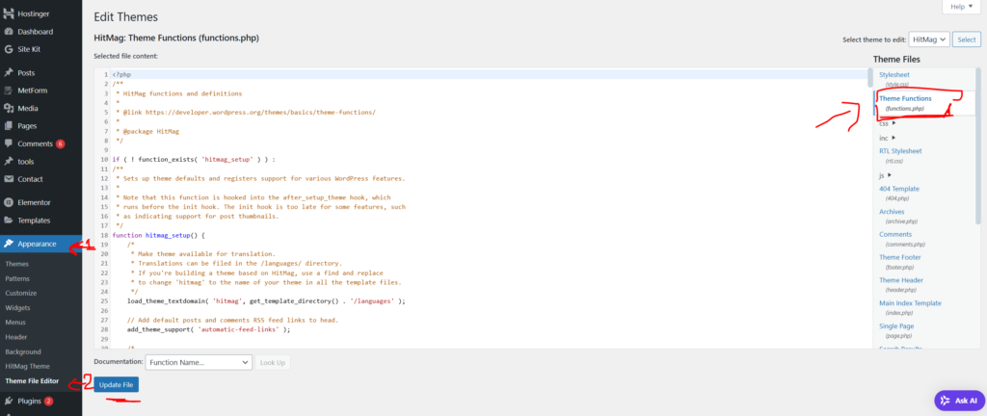Click the Plugins update badge 2
The image size is (987, 416).
[x=48, y=402]
